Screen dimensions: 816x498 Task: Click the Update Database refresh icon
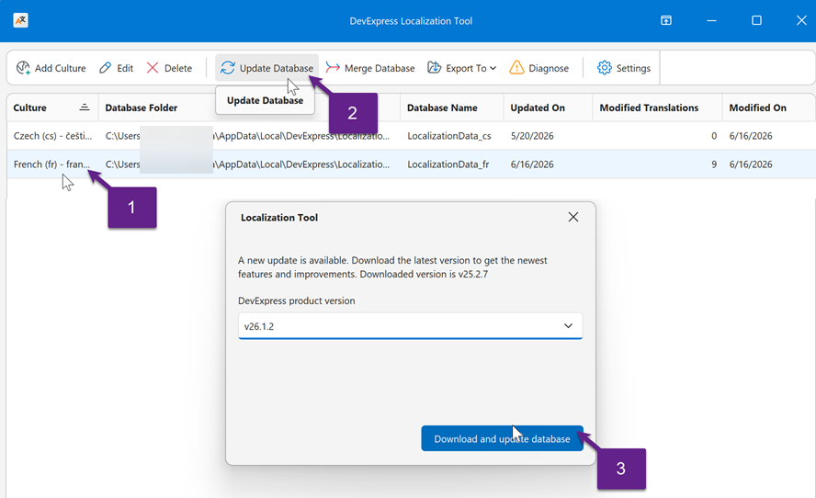tap(227, 68)
